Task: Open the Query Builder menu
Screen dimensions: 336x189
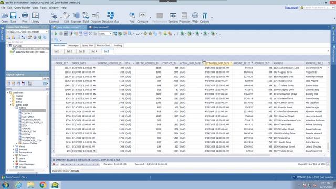Action: coord(22,8)
